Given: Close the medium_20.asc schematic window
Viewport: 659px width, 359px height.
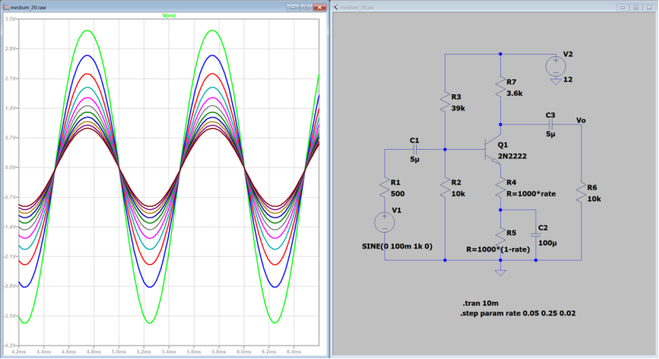Looking at the screenshot, I should coord(649,7).
